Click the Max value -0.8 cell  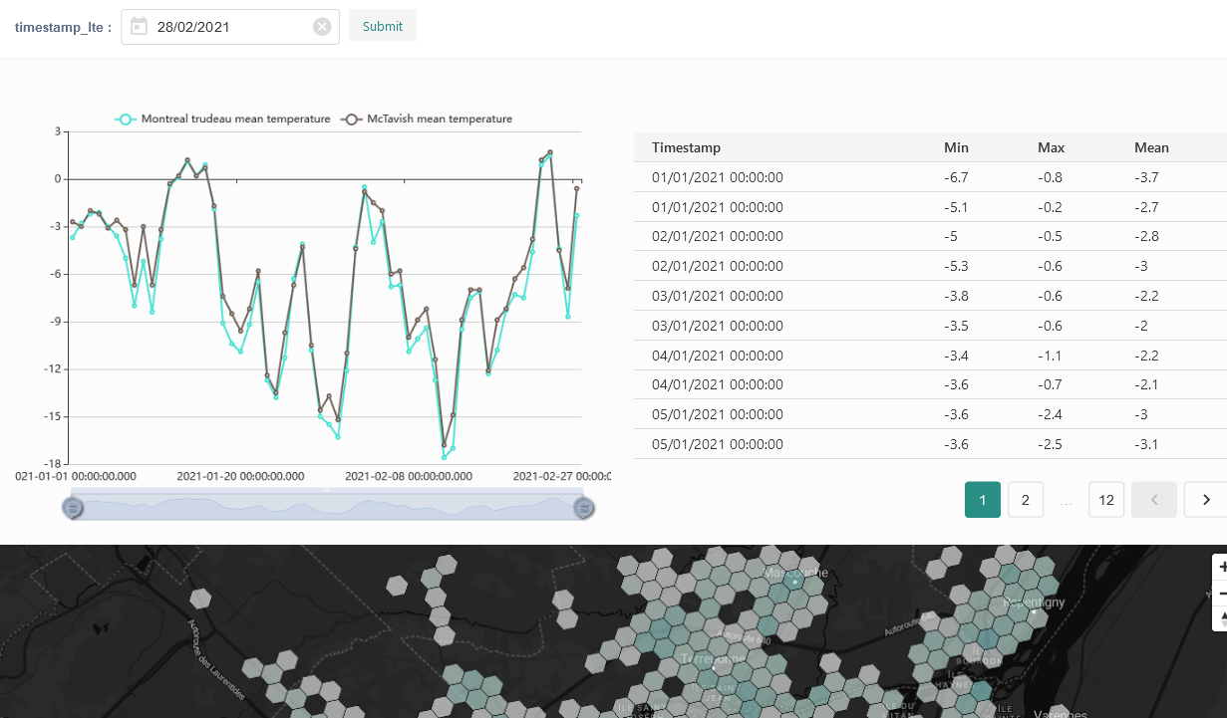1050,177
